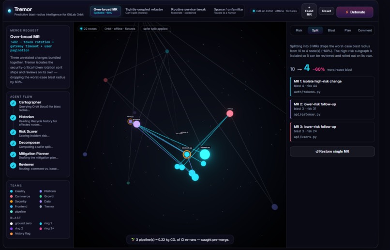
Task: Click the Reset button
Action: point(326,11)
